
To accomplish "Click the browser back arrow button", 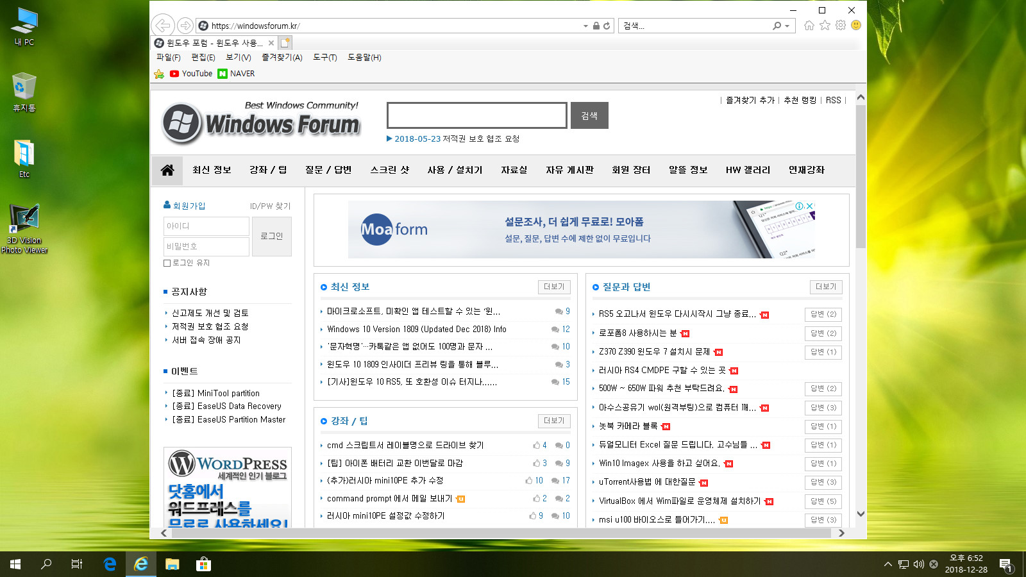I will click(x=163, y=26).
